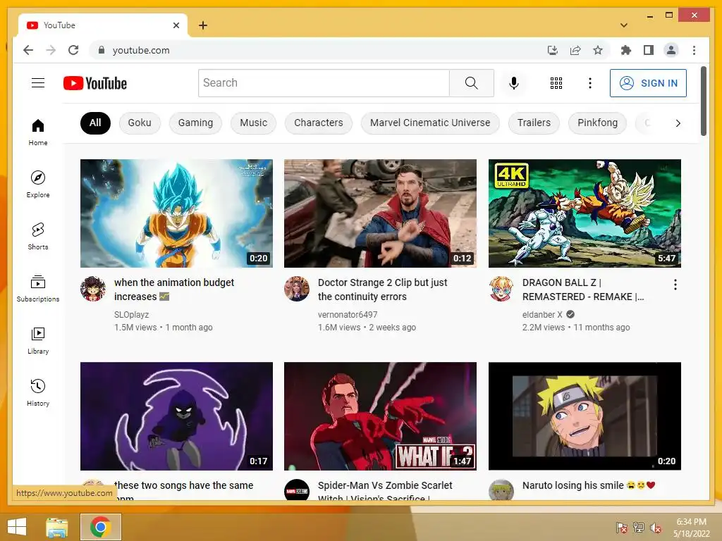The image size is (722, 541).
Task: Click the browser back arrow
Action: (28, 50)
